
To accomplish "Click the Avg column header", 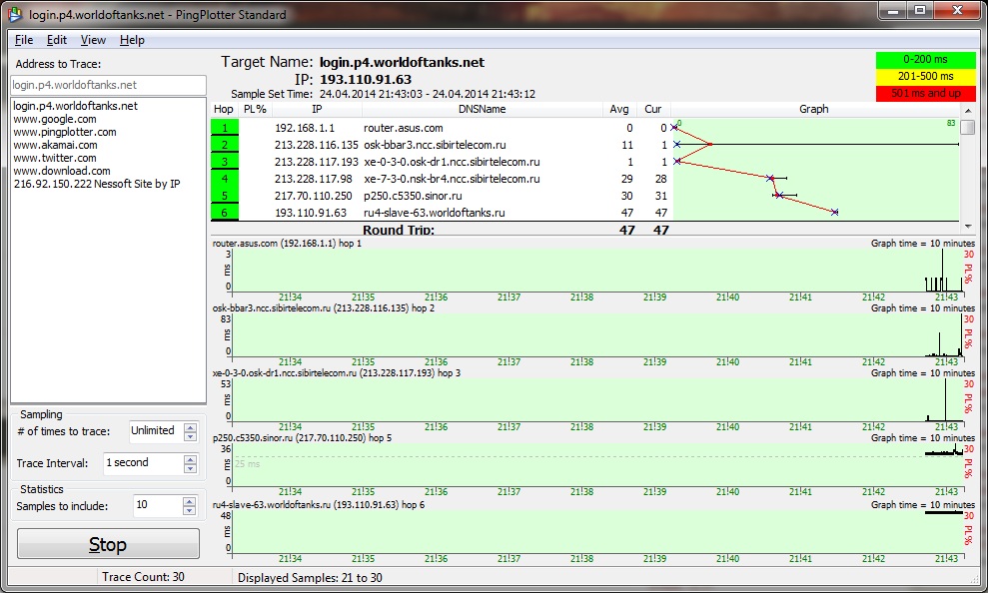I will pyautogui.click(x=619, y=109).
